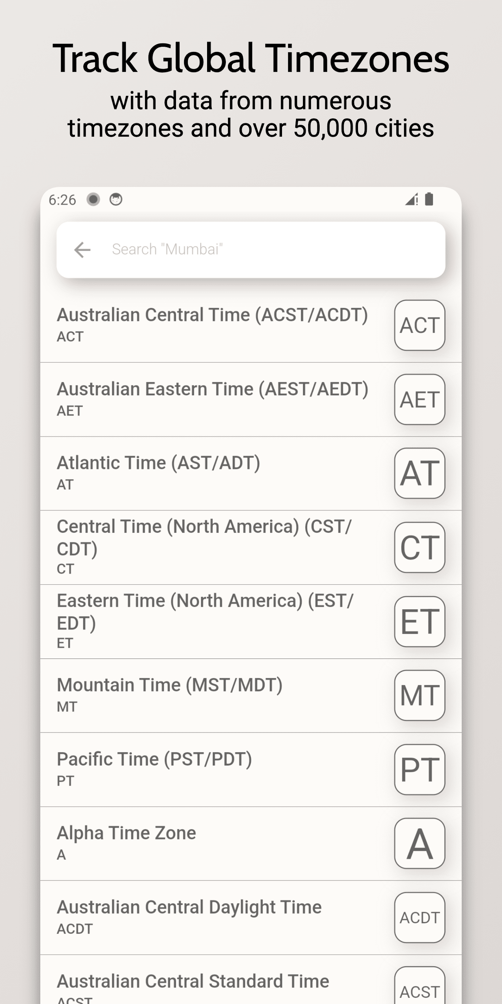Tap the CT timezone badge
Viewport: 502px width, 1004px height.
click(x=419, y=547)
